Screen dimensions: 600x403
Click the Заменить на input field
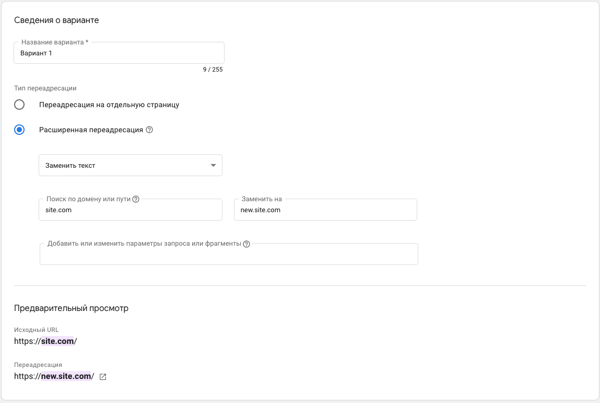325,210
